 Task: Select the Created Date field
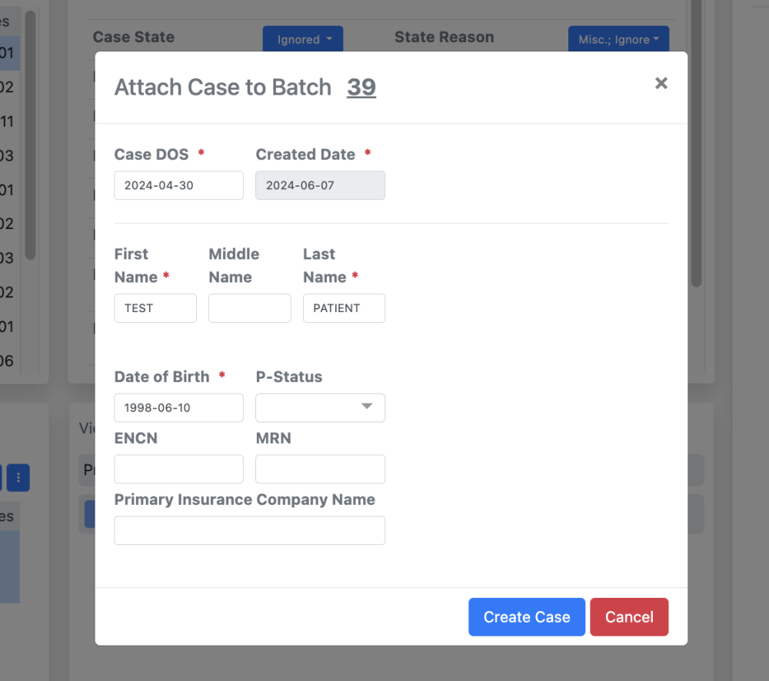pos(320,184)
